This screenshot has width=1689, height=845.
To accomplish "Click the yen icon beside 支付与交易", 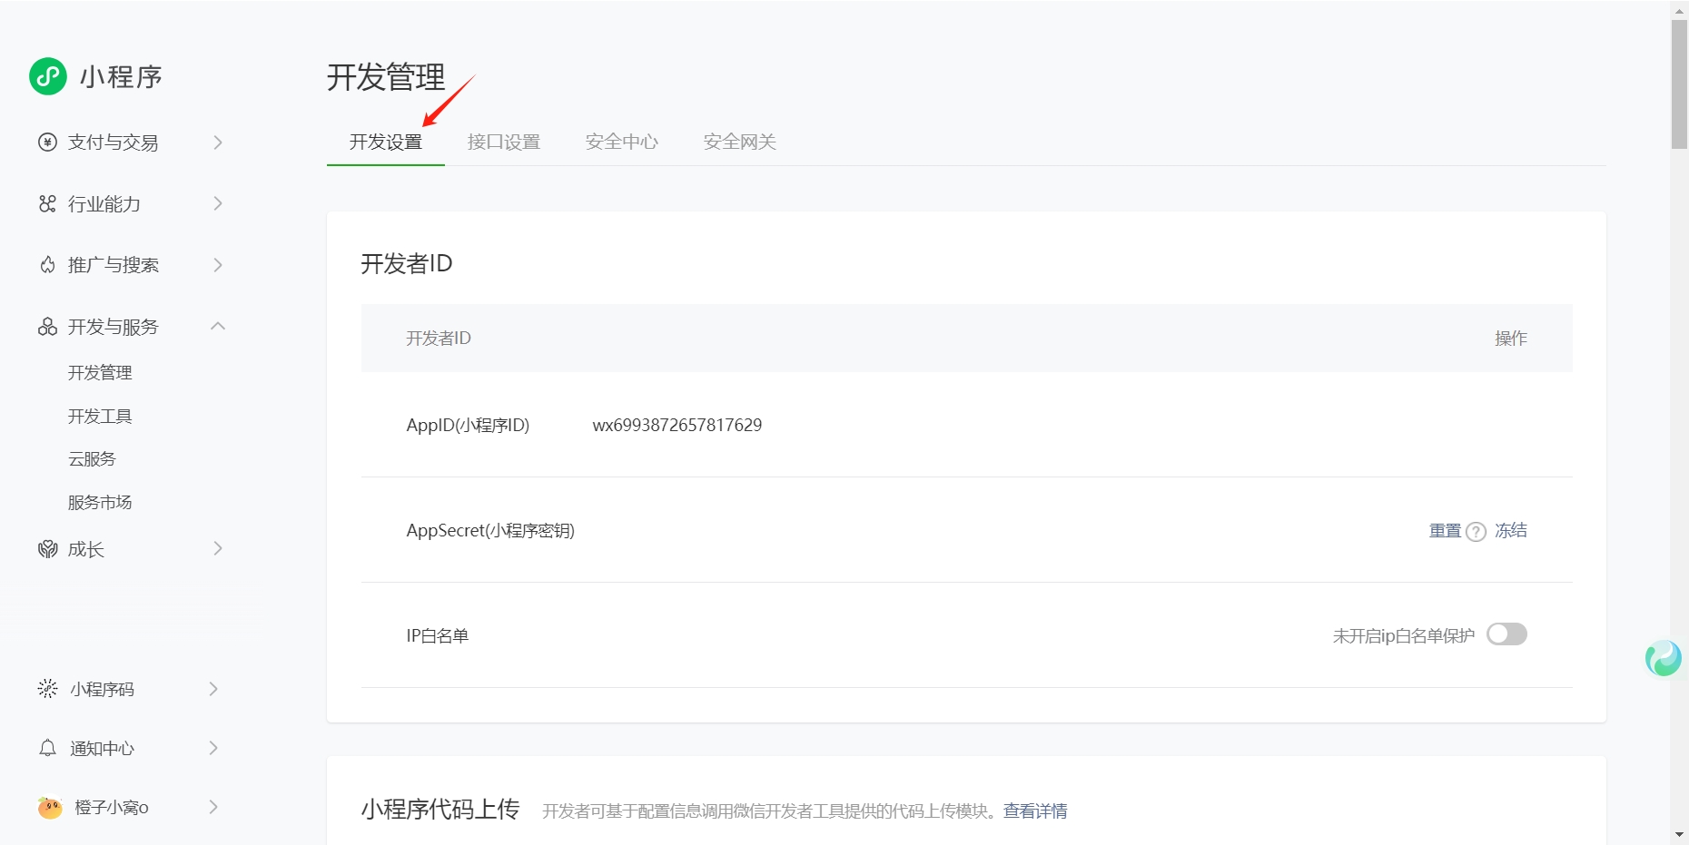I will 47,142.
